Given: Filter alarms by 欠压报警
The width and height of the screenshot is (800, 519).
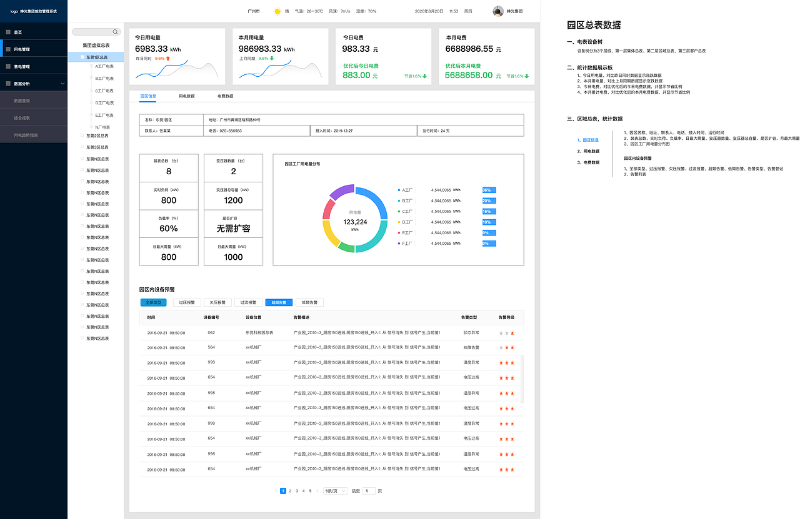Looking at the screenshot, I should 217,302.
